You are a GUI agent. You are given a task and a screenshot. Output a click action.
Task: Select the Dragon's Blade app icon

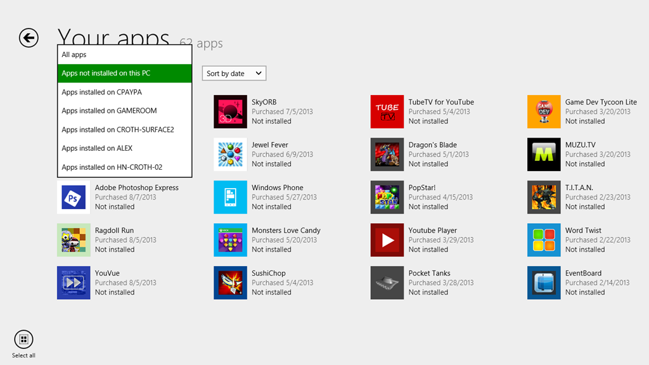click(x=387, y=155)
